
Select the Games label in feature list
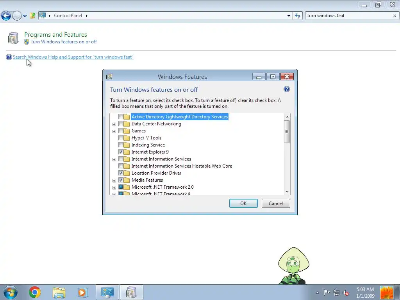coord(139,131)
